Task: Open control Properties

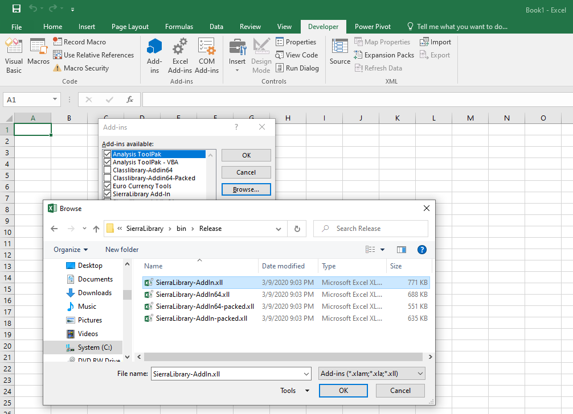Action: tap(296, 42)
